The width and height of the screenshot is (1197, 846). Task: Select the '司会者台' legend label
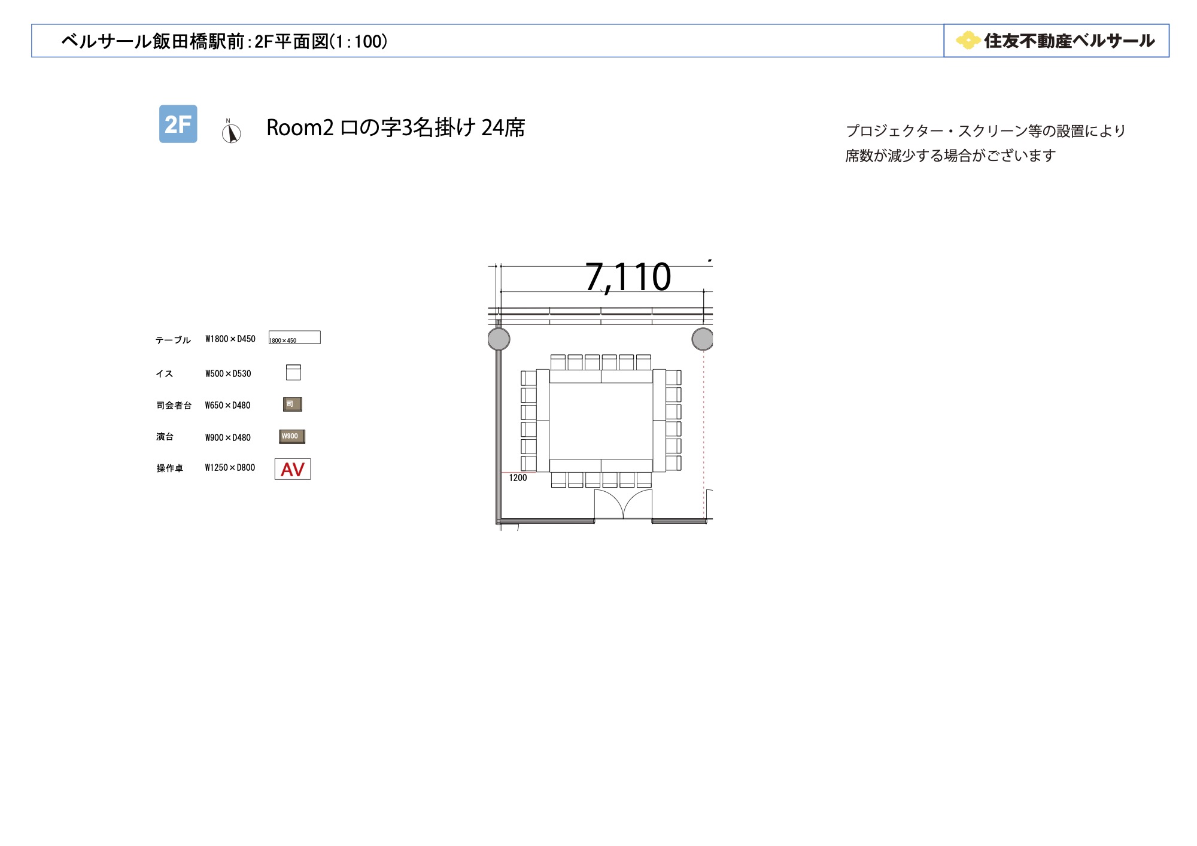(174, 405)
